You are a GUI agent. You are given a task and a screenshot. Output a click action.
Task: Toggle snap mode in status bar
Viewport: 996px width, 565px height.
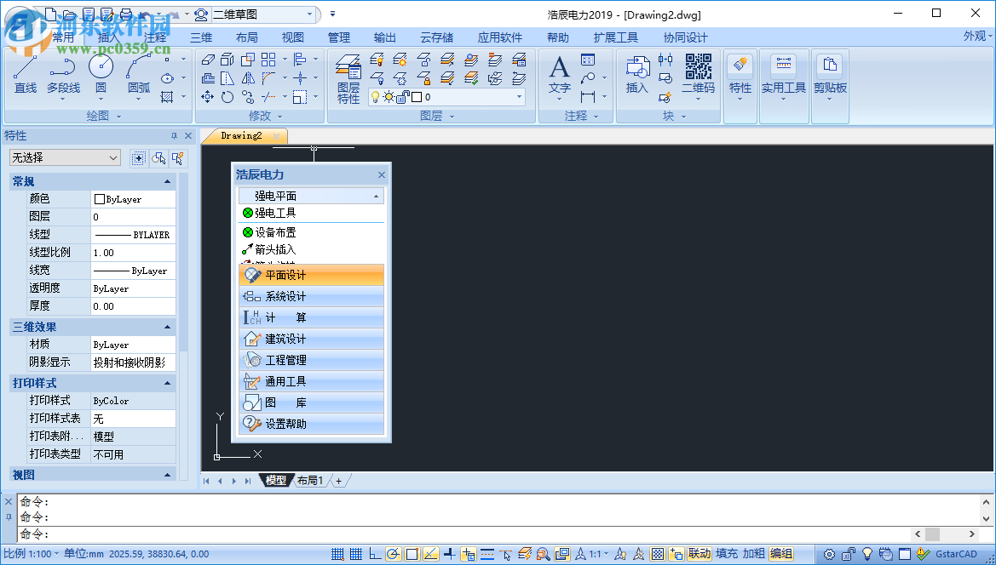337,554
